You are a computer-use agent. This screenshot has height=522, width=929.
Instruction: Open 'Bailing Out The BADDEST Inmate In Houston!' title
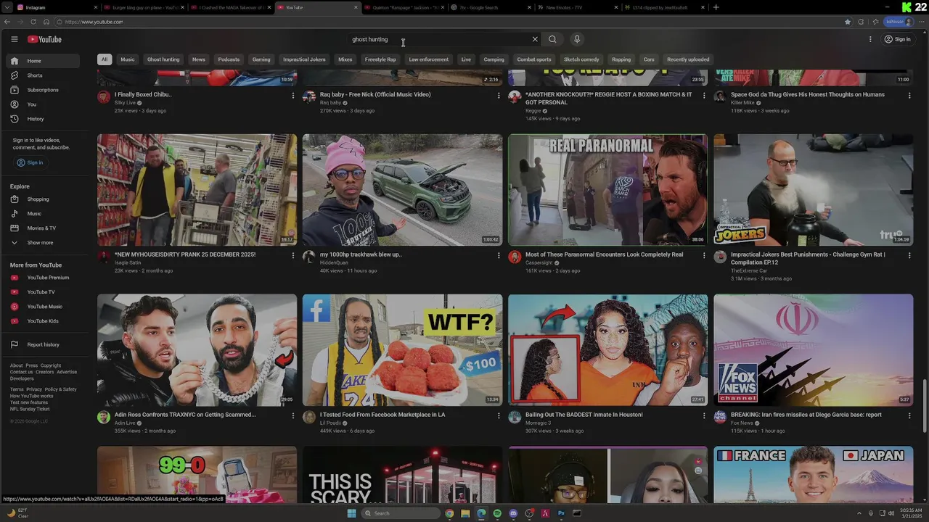584,415
